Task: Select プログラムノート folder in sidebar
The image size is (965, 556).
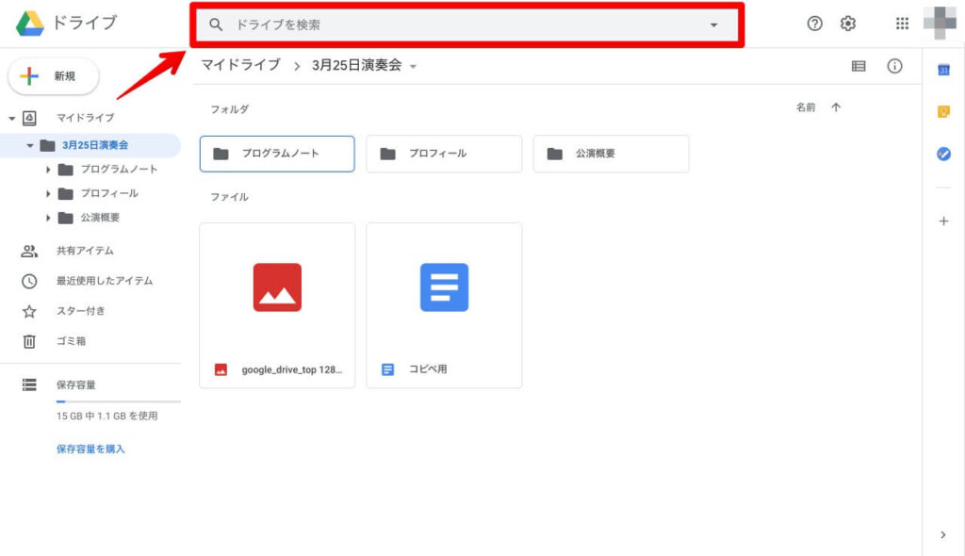Action: (119, 170)
